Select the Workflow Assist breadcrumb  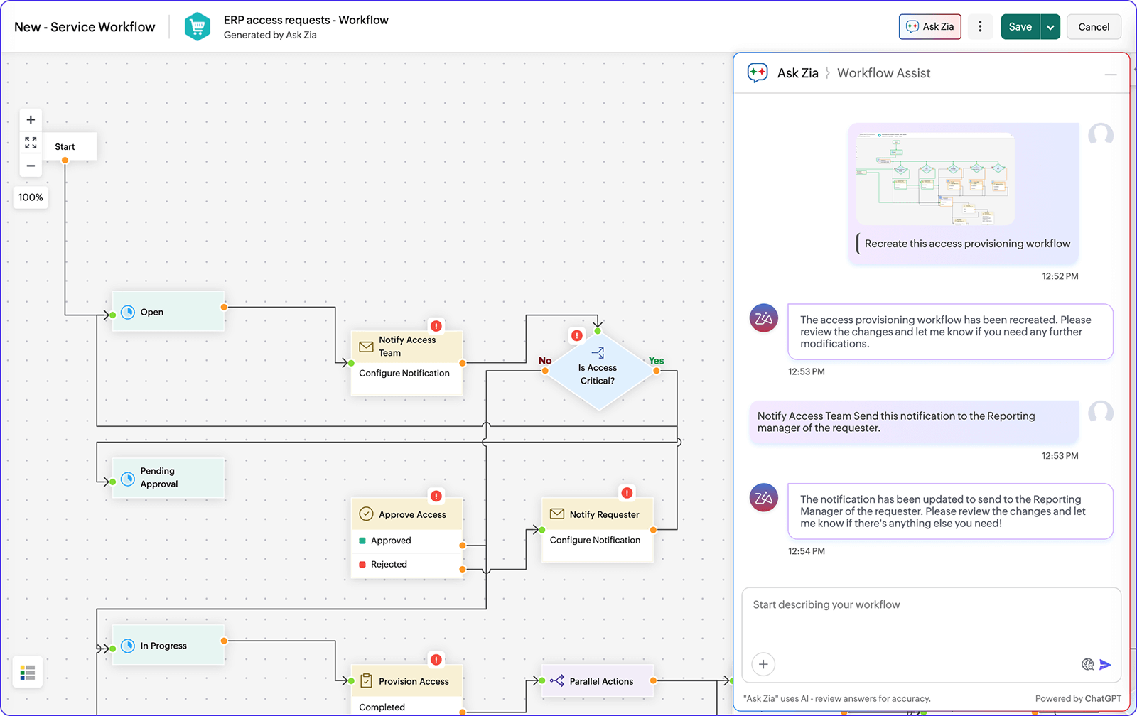(883, 72)
